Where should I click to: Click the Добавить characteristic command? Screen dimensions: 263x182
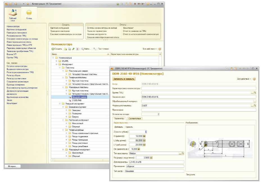pyautogui.click(x=119, y=127)
